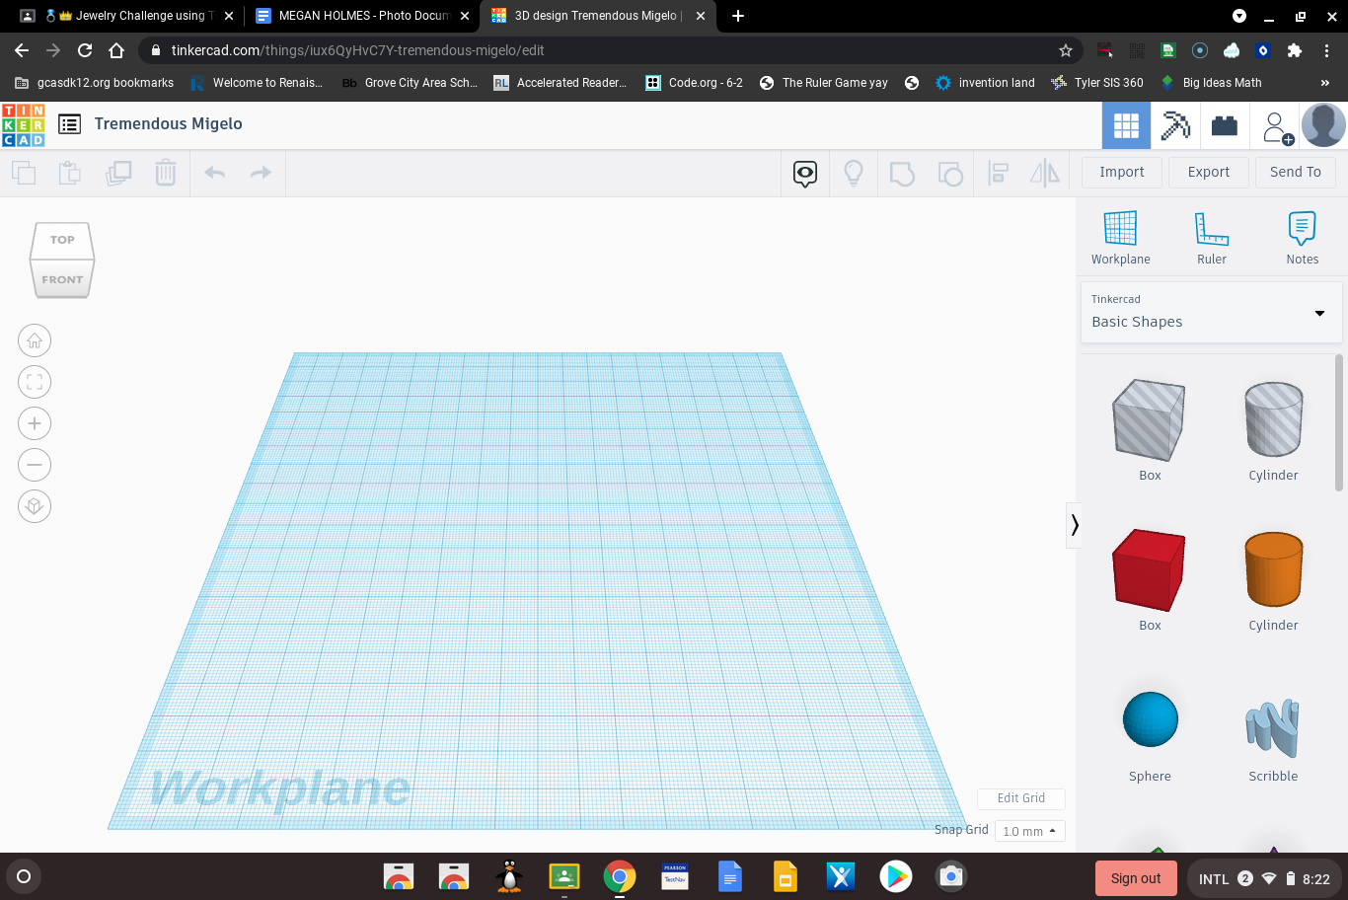Collapse the shapes panel with the chevron
The height and width of the screenshot is (900, 1348).
pyautogui.click(x=1075, y=525)
